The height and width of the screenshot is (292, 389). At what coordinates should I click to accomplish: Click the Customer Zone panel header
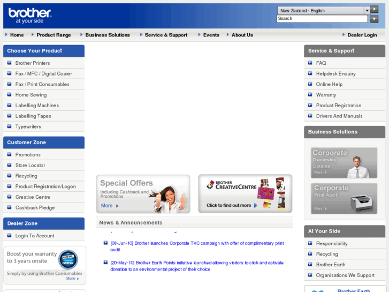point(44,143)
